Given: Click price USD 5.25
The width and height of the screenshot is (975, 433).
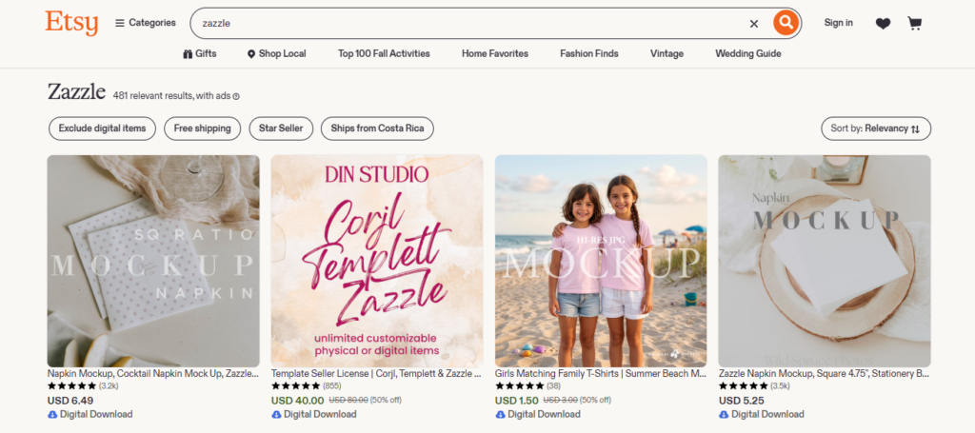Looking at the screenshot, I should [x=741, y=401].
